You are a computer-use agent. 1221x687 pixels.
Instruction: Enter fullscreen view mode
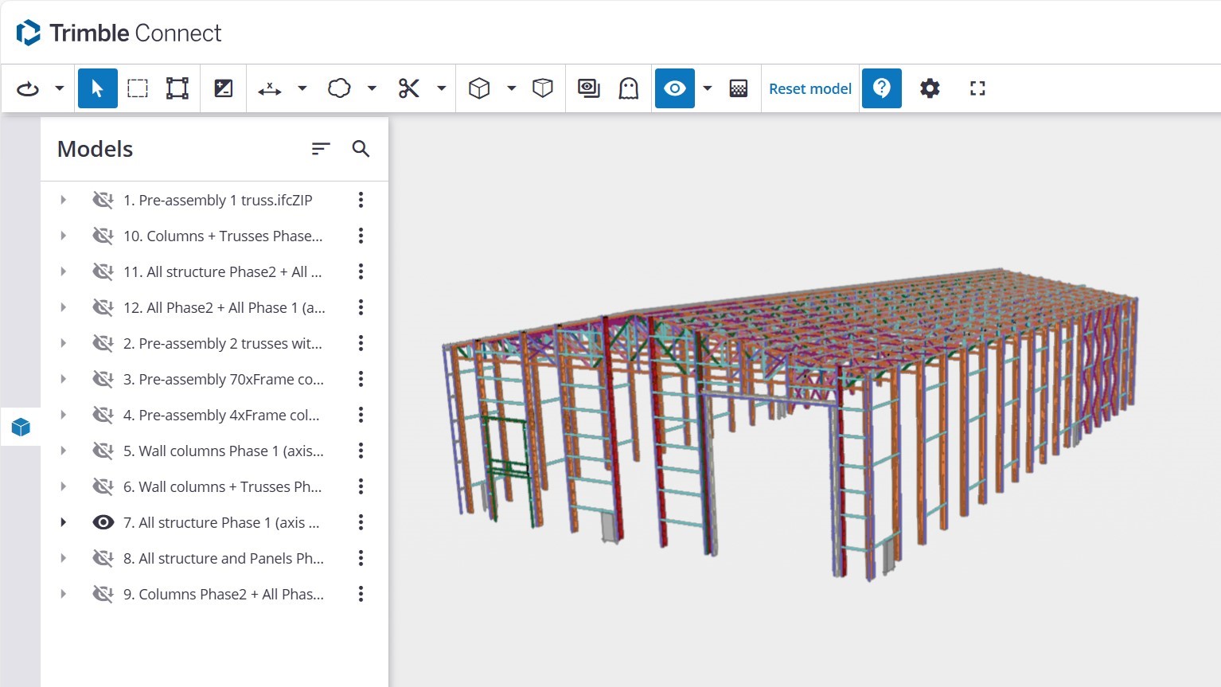pos(977,88)
